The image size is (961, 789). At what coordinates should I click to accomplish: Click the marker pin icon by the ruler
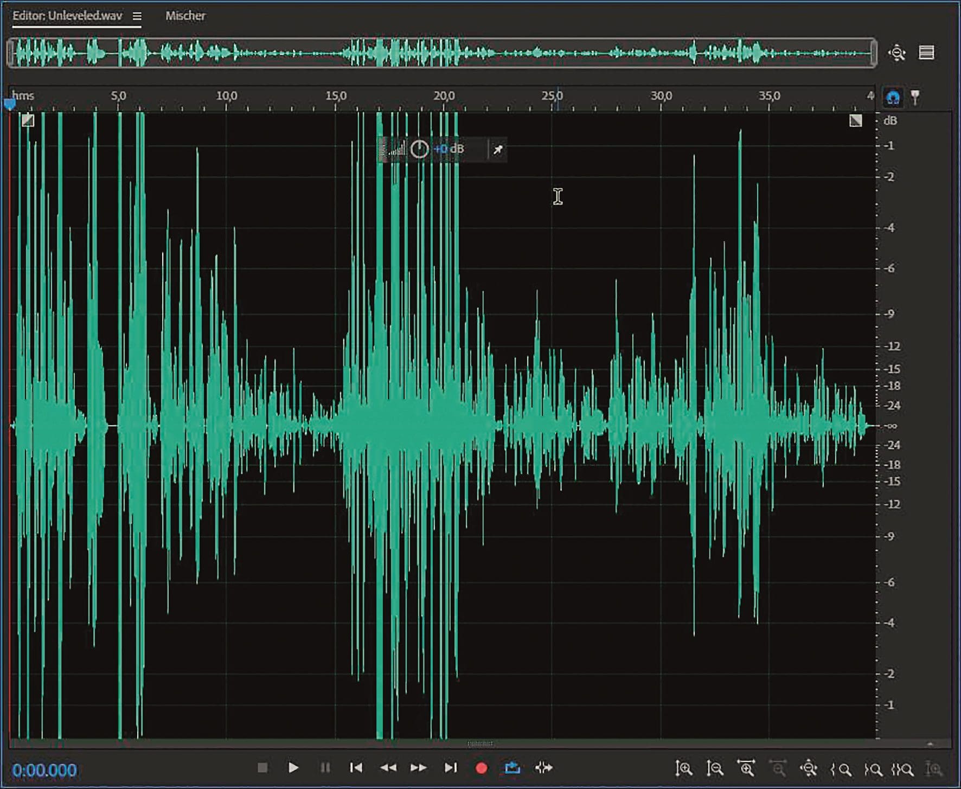915,98
